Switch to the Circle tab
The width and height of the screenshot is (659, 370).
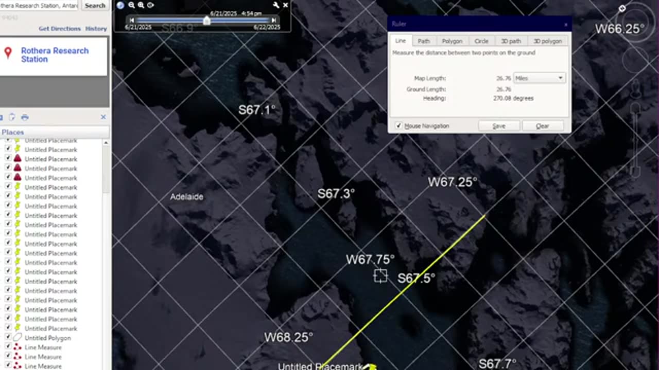coord(481,41)
